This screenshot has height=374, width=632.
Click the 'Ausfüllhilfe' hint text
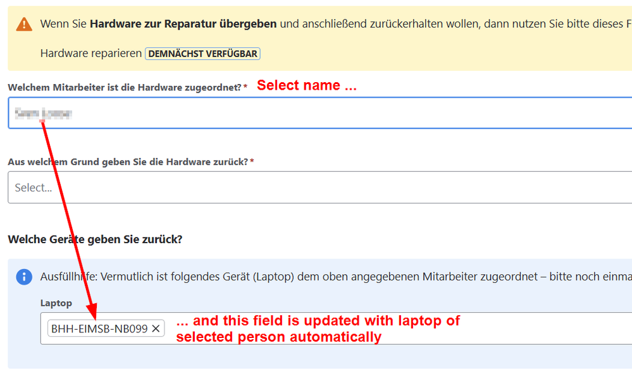pos(336,277)
